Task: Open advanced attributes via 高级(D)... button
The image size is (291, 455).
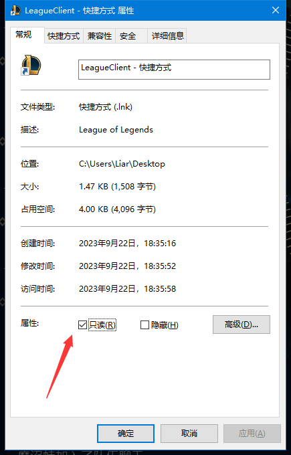Action: [241, 325]
